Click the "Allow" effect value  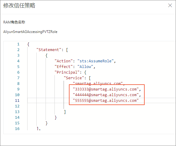click(85, 67)
